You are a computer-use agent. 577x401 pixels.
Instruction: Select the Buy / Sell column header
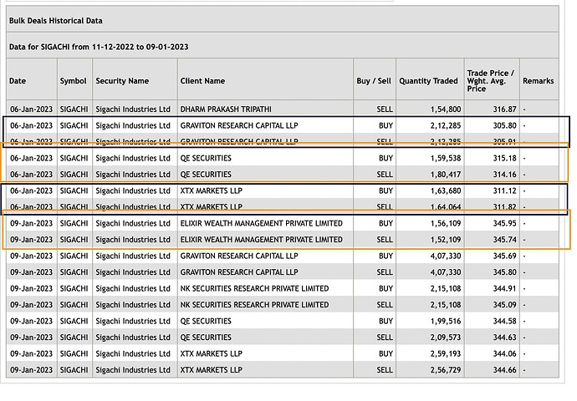(x=374, y=81)
